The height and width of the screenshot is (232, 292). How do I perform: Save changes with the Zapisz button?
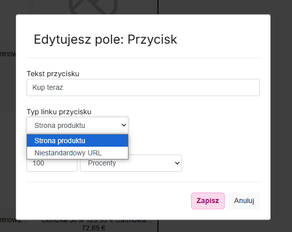208,201
